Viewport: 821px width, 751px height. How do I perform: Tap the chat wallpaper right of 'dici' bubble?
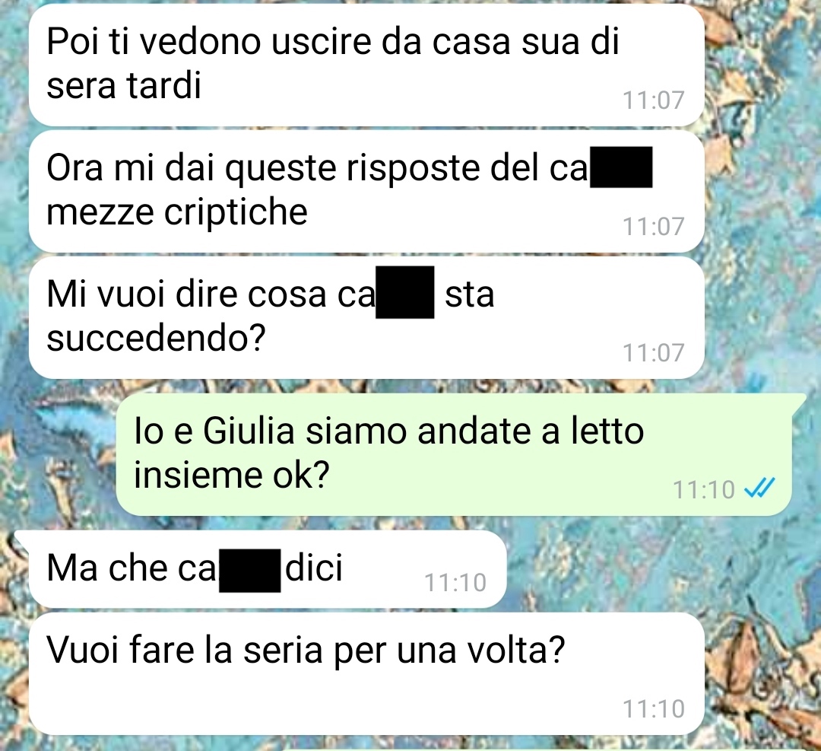[655, 568]
